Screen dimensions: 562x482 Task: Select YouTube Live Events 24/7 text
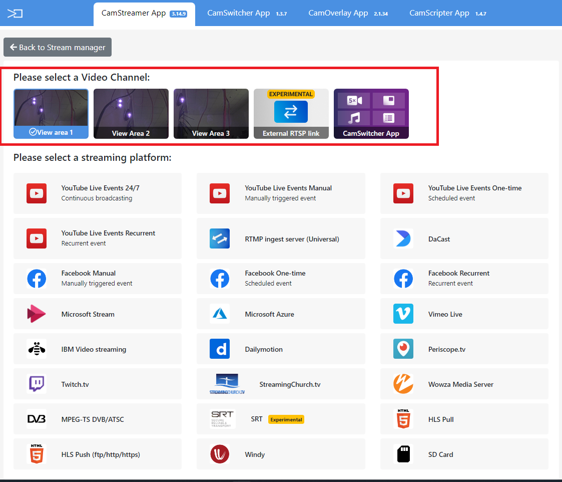pyautogui.click(x=101, y=188)
